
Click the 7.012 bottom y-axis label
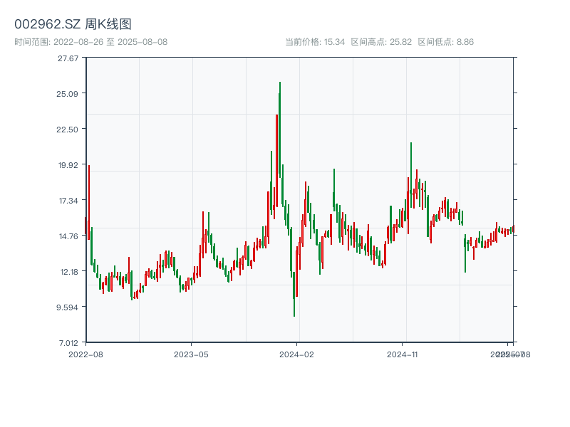pyautogui.click(x=68, y=342)
